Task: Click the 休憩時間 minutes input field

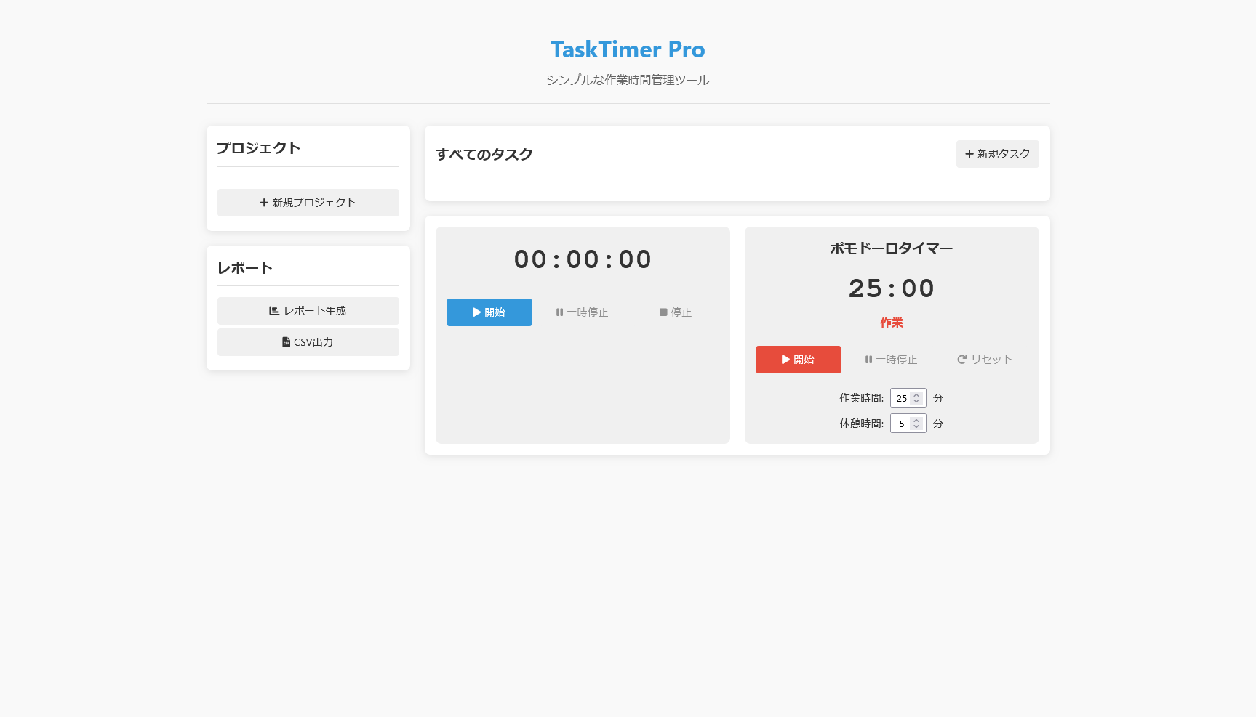Action: tap(901, 424)
